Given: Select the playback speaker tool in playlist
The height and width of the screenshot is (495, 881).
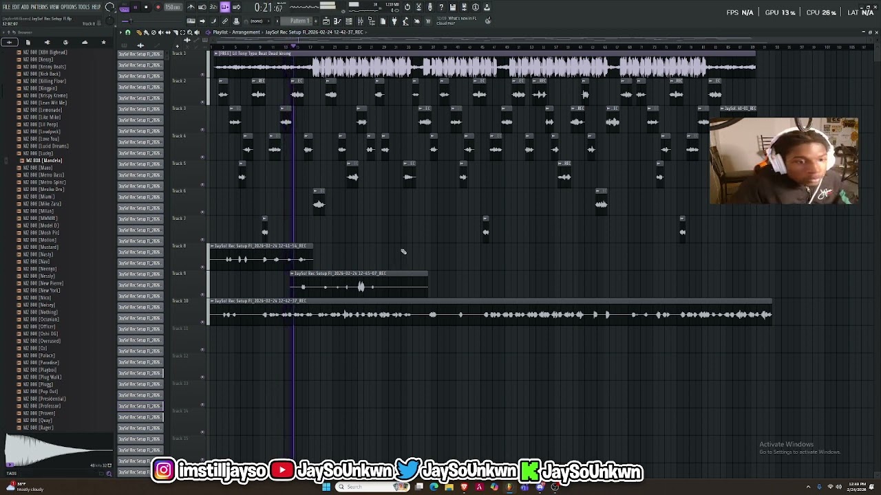Looking at the screenshot, I should 197,32.
